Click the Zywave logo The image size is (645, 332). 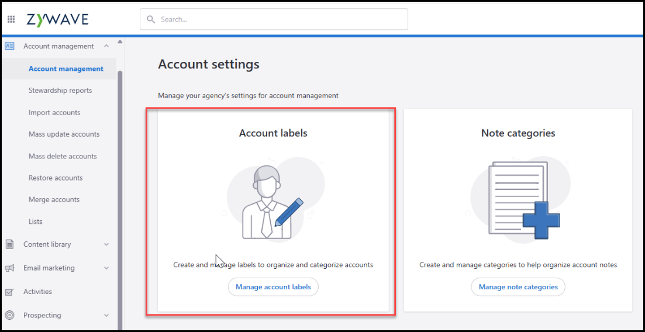(x=57, y=19)
